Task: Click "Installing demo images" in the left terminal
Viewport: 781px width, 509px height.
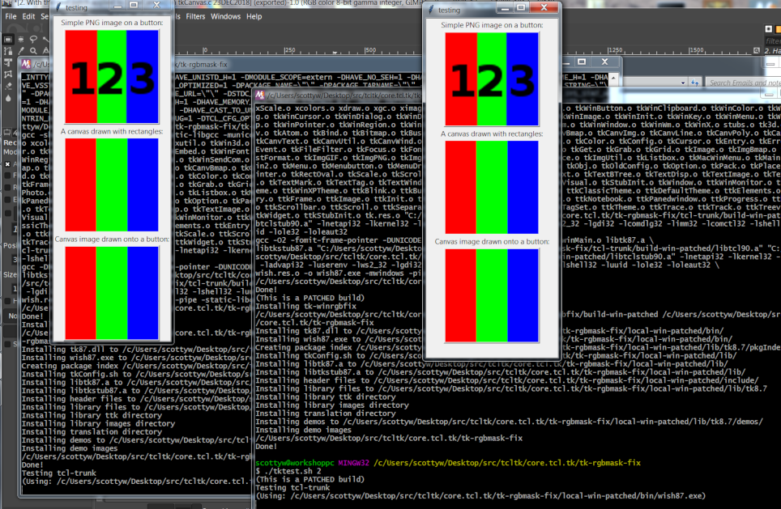Action: [70, 448]
